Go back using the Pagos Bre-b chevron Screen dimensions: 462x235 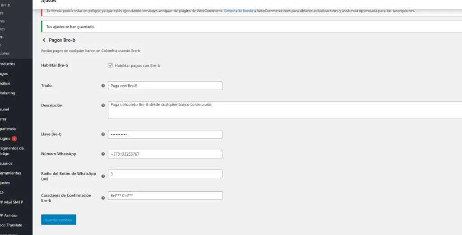[44, 40]
